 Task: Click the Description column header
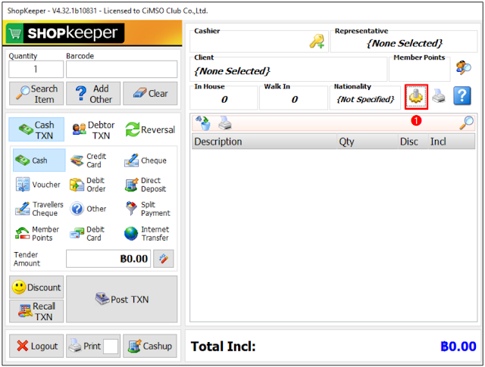click(x=264, y=142)
